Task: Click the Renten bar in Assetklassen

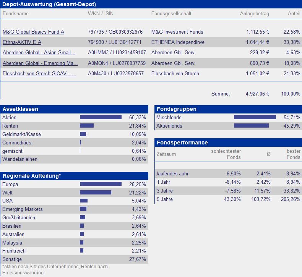Action: point(87,126)
